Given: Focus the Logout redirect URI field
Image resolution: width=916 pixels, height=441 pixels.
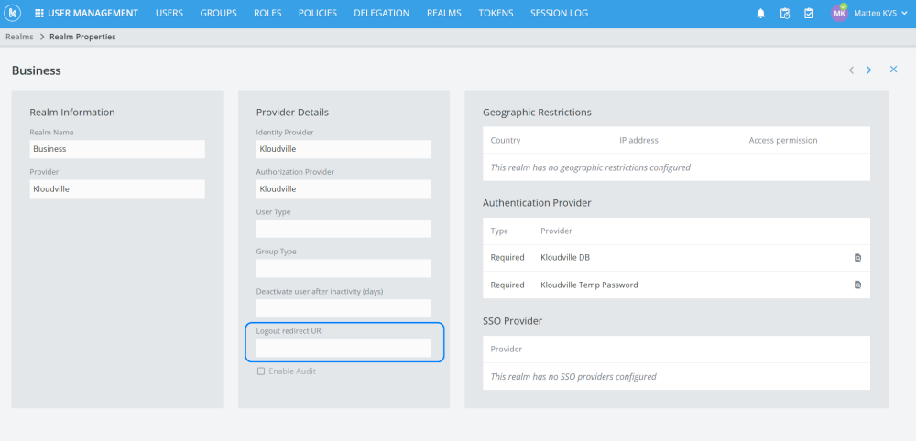Looking at the screenshot, I should coord(343,348).
